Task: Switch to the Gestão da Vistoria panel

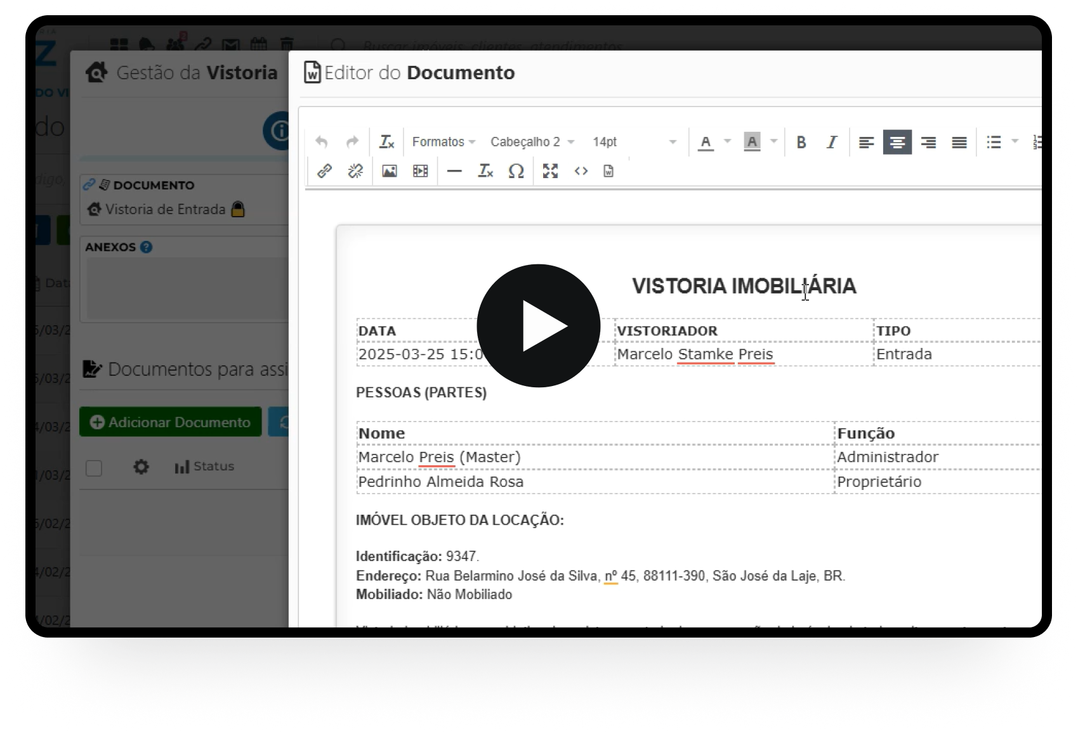Action: [x=195, y=72]
